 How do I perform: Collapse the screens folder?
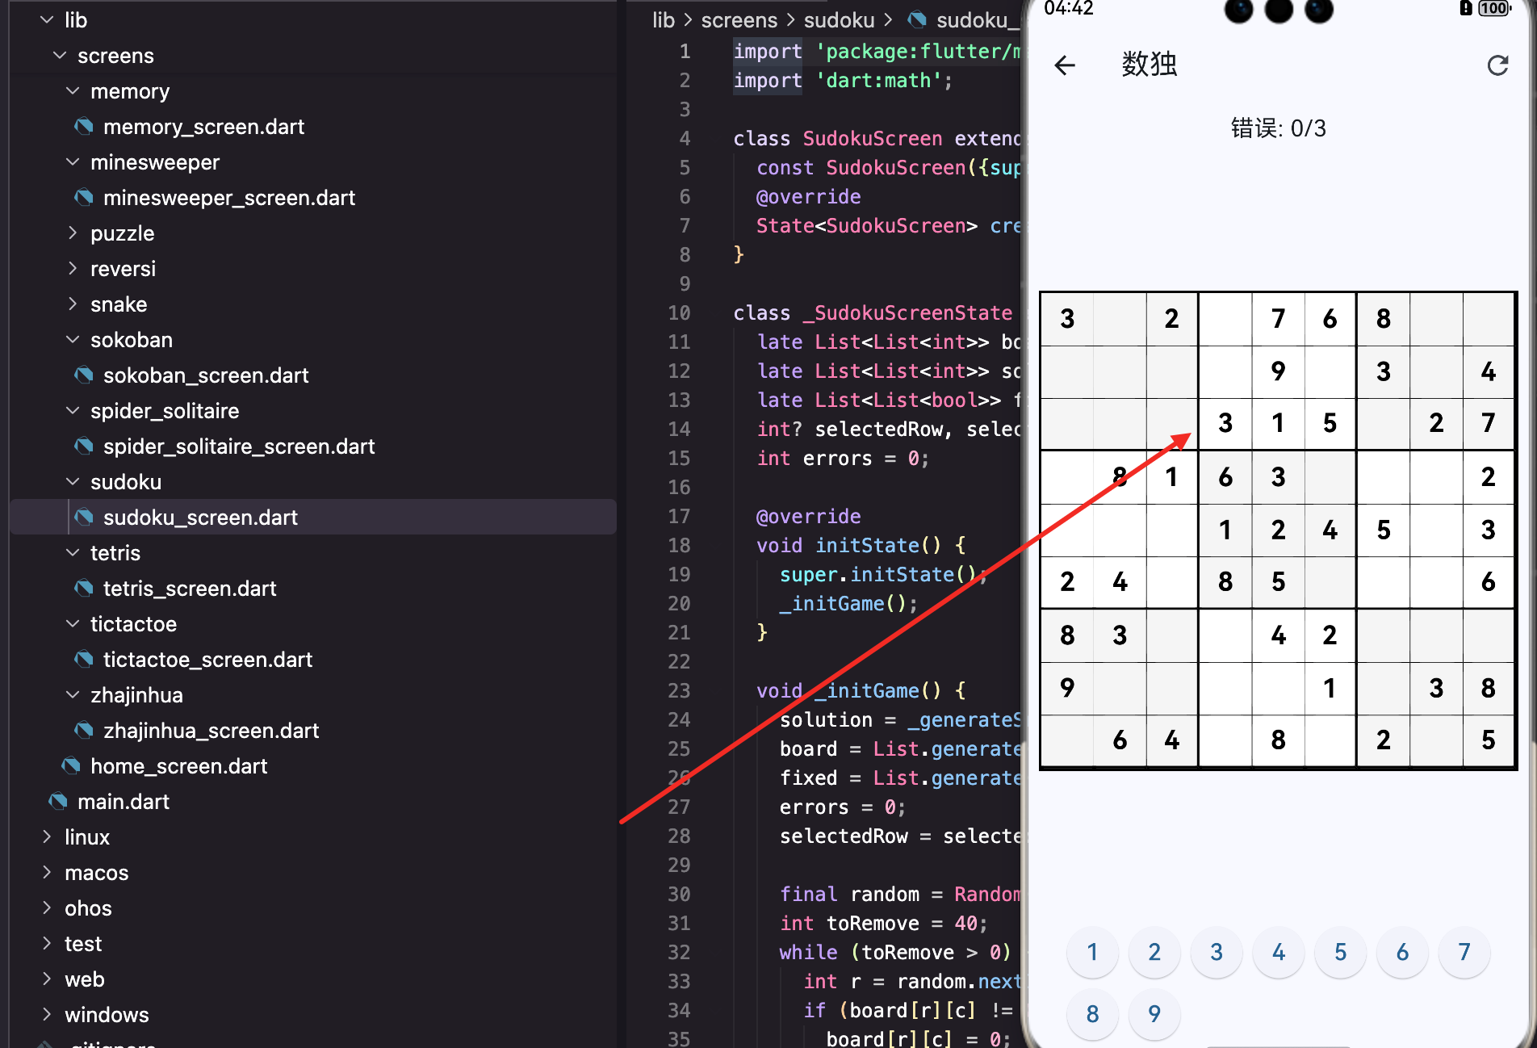(x=60, y=56)
